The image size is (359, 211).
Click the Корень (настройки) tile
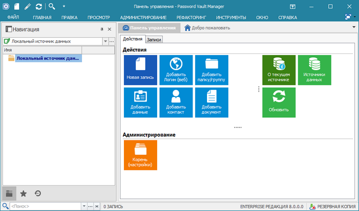pyautogui.click(x=140, y=155)
